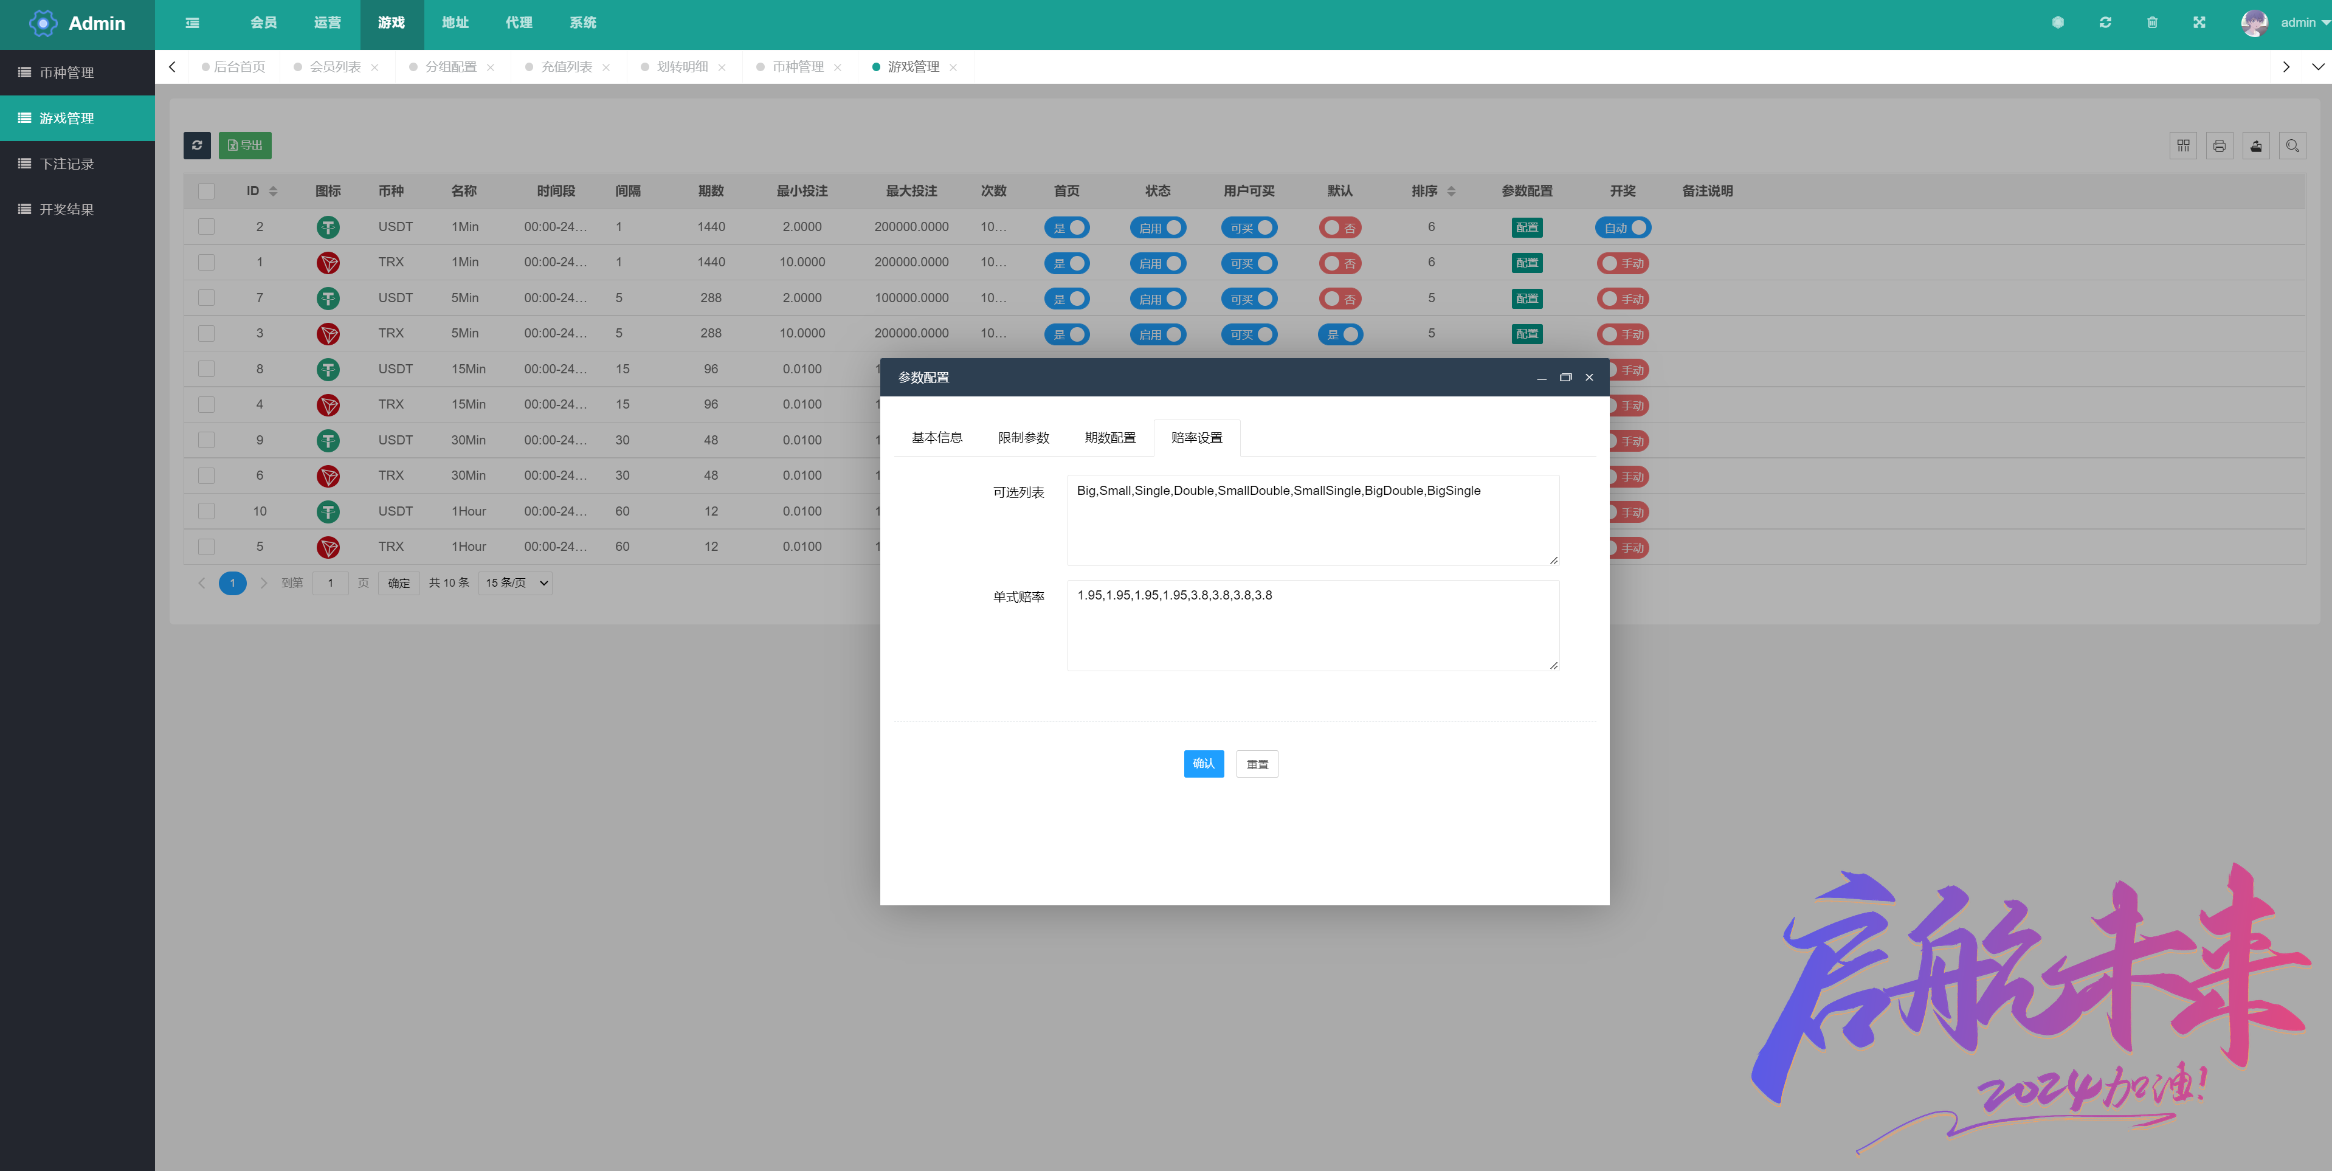This screenshot has height=1171, width=2332.
Task: Open 币种管理 in the sidebar
Action: point(77,72)
